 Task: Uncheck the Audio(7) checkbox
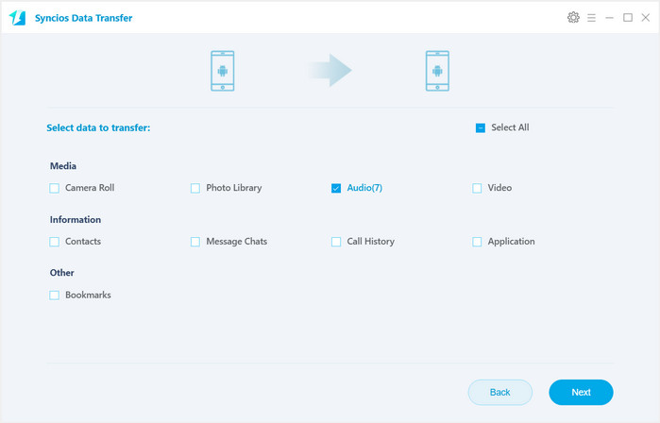(336, 188)
